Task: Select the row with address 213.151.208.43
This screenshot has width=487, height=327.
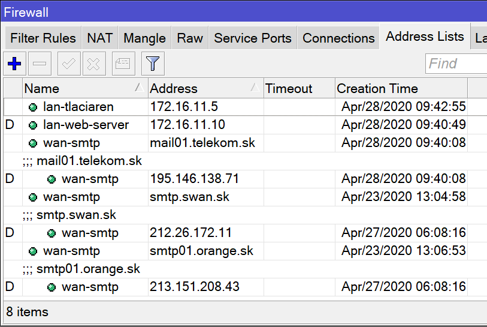Action: (x=194, y=287)
